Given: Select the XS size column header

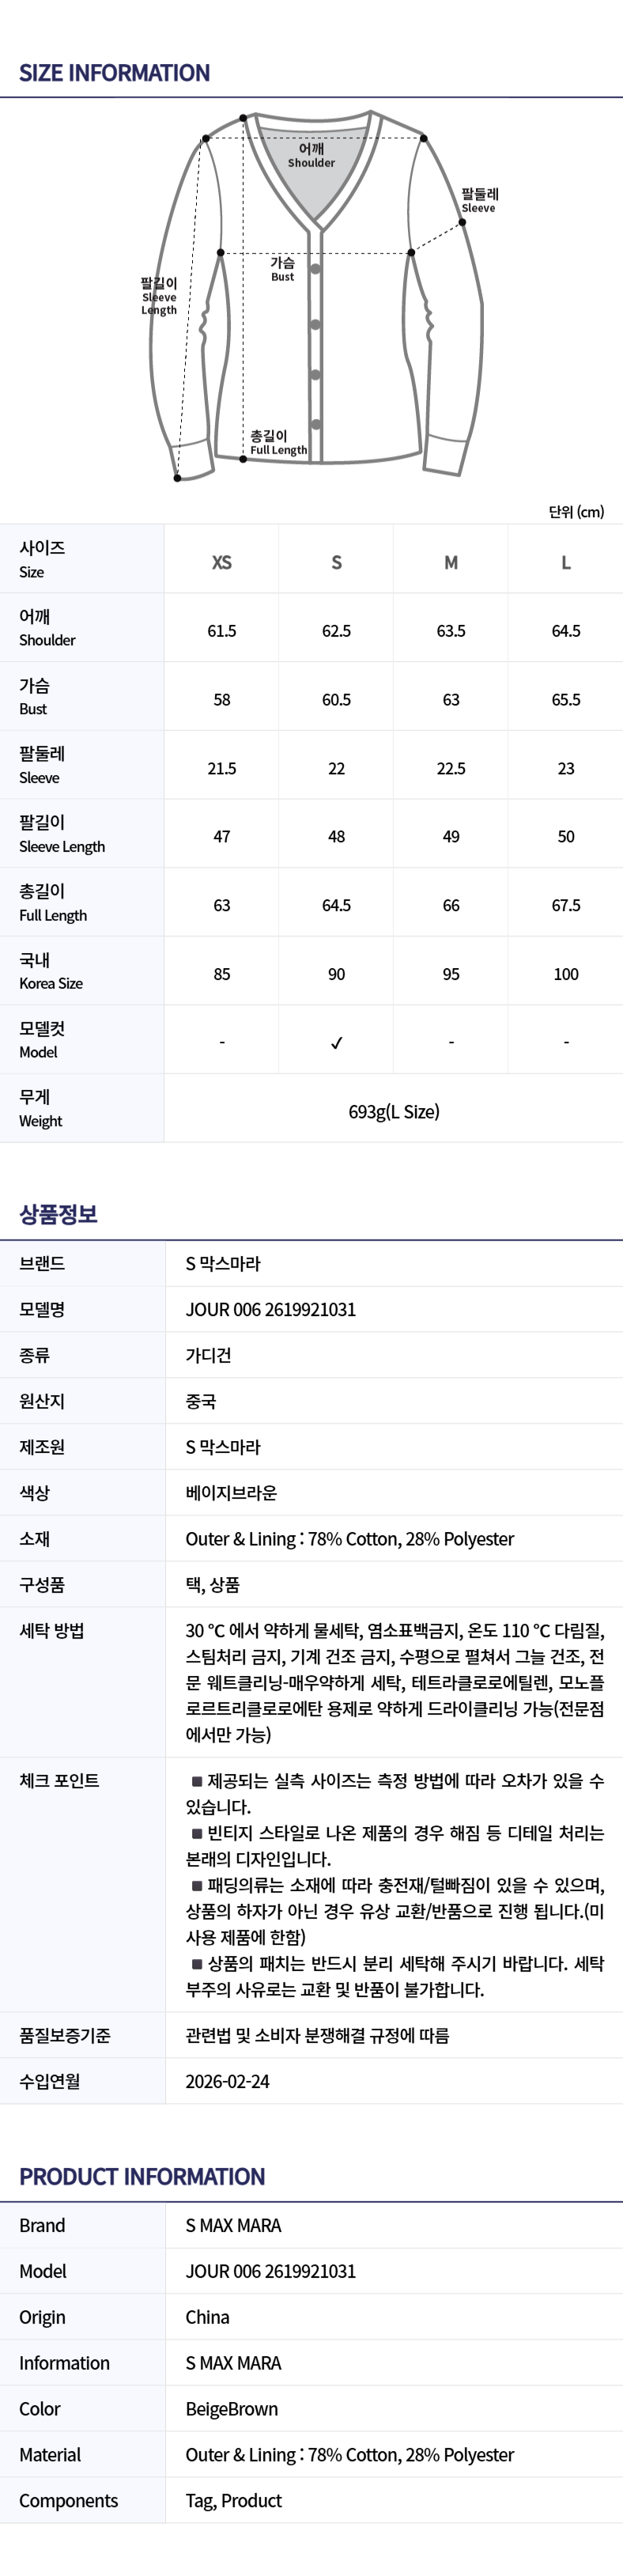Looking at the screenshot, I should coord(222,562).
